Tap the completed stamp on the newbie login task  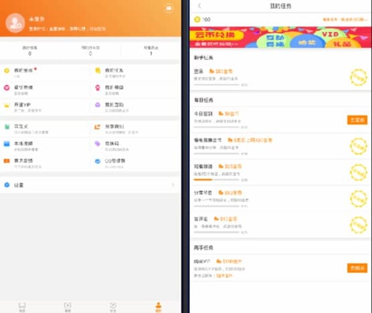[359, 78]
